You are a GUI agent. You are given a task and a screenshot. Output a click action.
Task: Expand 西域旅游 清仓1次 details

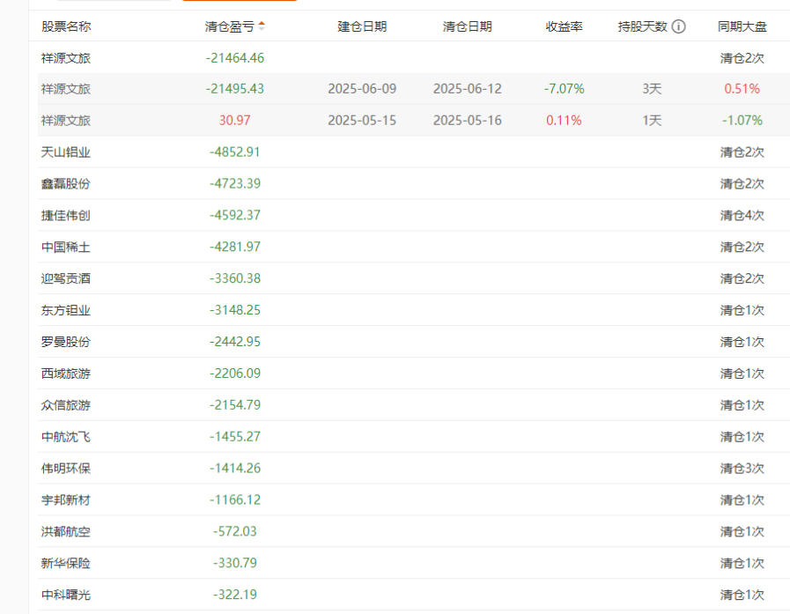(x=742, y=374)
